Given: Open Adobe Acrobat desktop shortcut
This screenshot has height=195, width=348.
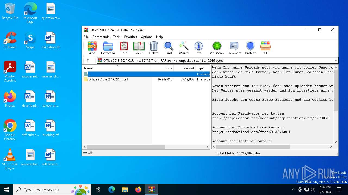Looking at the screenshot, I should click(10, 71).
